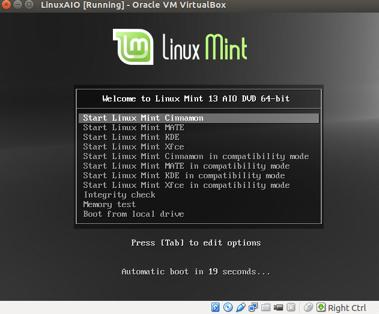Click the Automatic boot countdown text
The height and width of the screenshot is (314, 379).
point(196,272)
